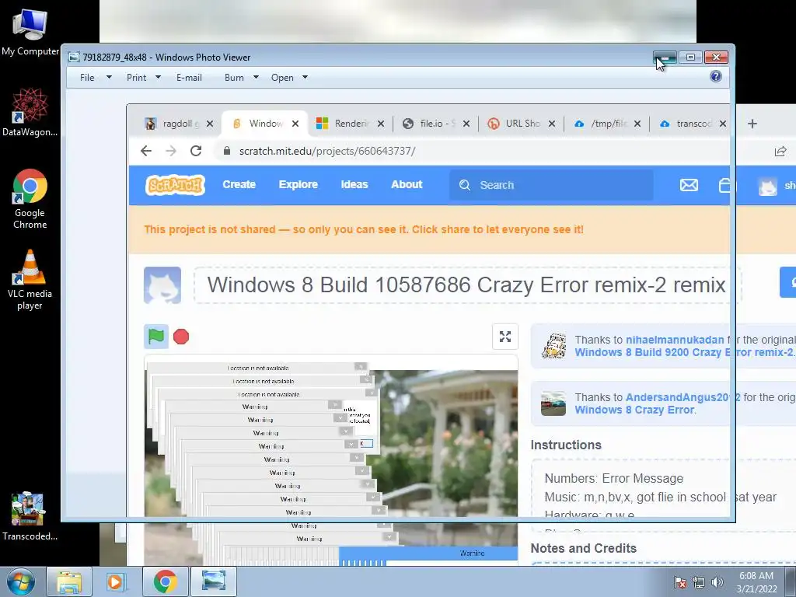Minimize the Windows Photo Viewer window
This screenshot has width=796, height=597.
(665, 58)
